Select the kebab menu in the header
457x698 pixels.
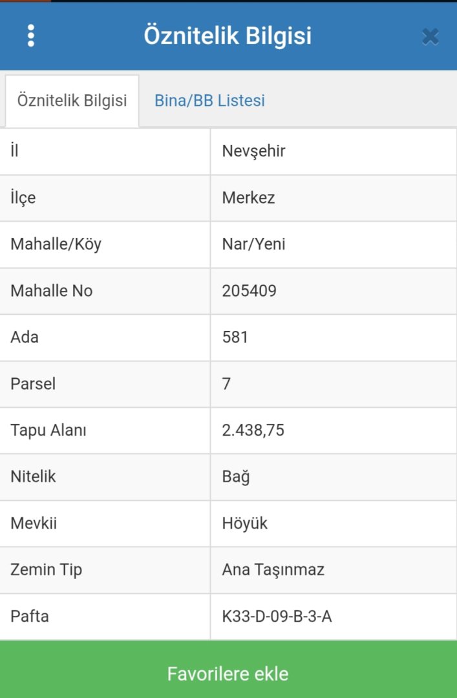click(30, 36)
